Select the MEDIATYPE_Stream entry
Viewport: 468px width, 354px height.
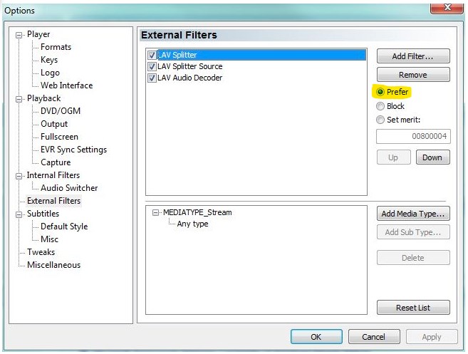(x=197, y=212)
